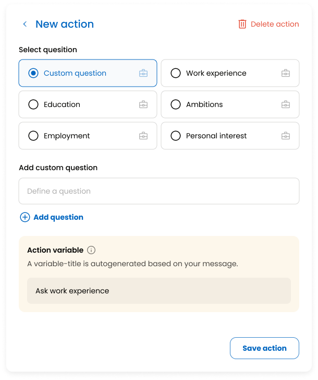Click the selected Custom question radio button
The height and width of the screenshot is (380, 318).
[x=33, y=73]
